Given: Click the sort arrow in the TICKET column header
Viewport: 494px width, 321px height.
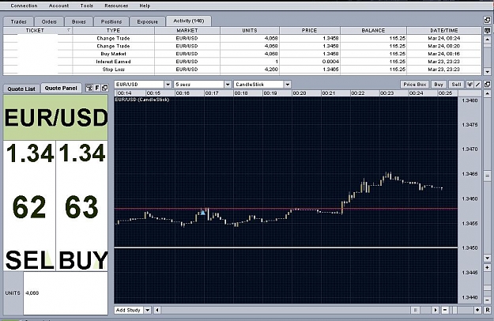Looking at the screenshot, I should [x=69, y=31].
